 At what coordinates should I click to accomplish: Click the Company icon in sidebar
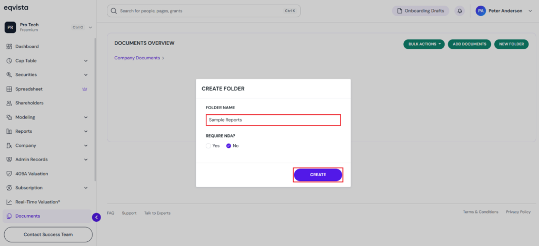[9, 146]
